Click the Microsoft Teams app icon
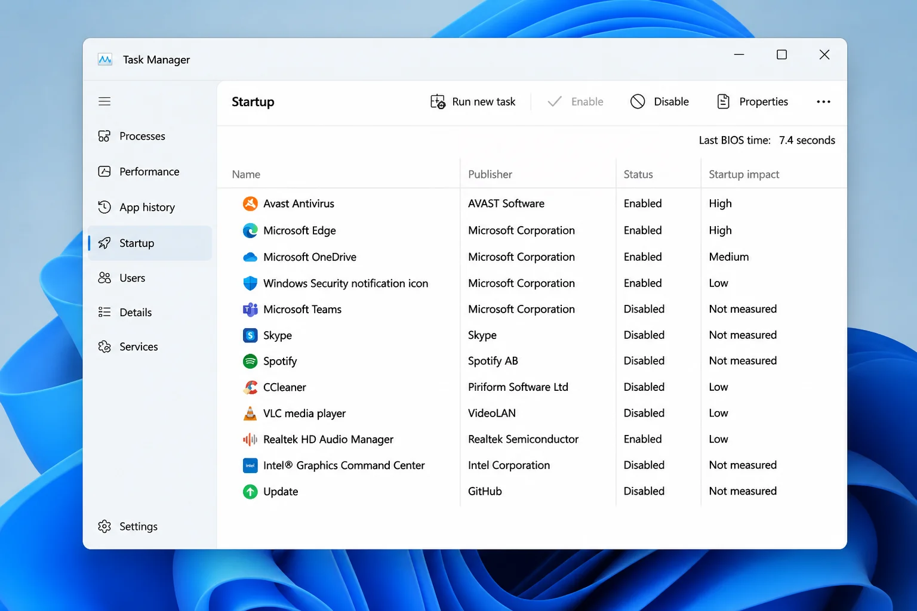This screenshot has width=917, height=611. coord(250,309)
